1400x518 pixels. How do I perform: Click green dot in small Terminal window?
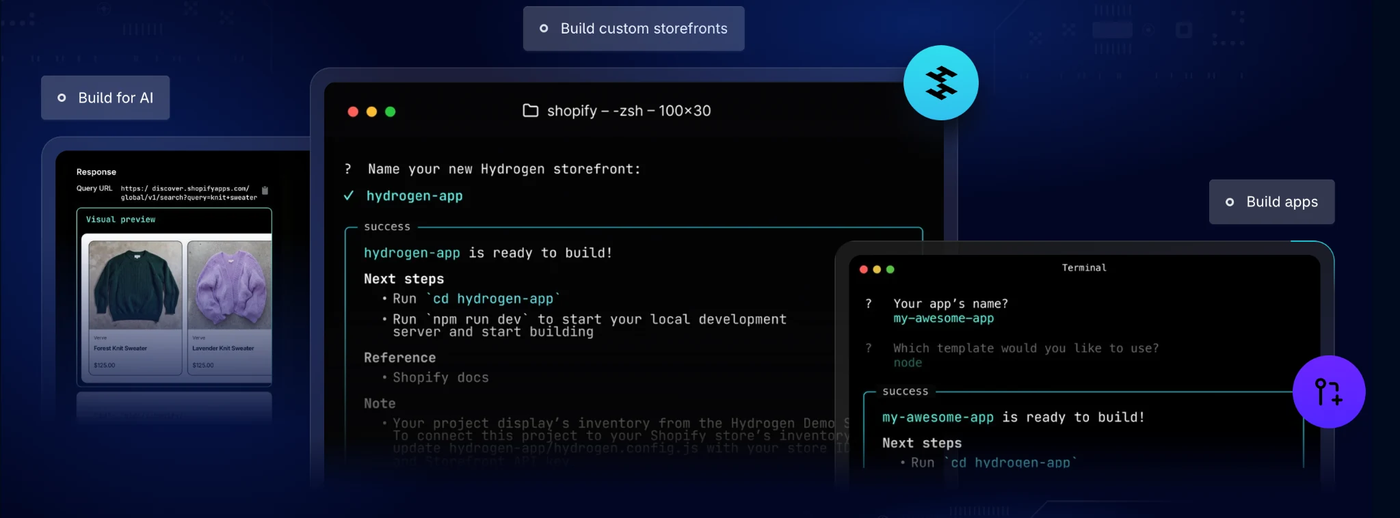[x=890, y=269]
